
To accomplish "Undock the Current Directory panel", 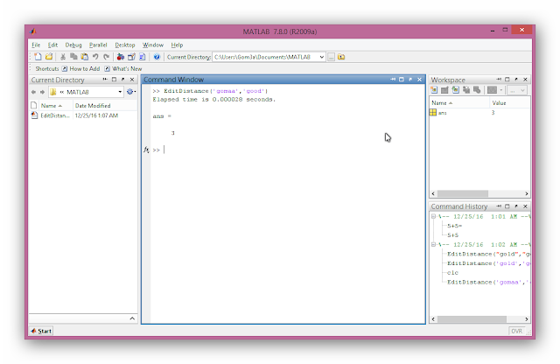I will (122, 80).
